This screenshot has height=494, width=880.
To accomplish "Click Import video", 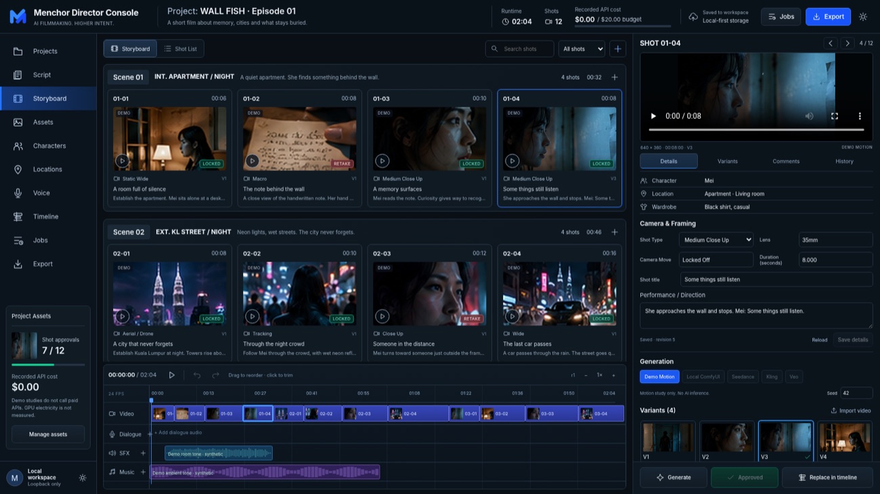I will click(851, 410).
